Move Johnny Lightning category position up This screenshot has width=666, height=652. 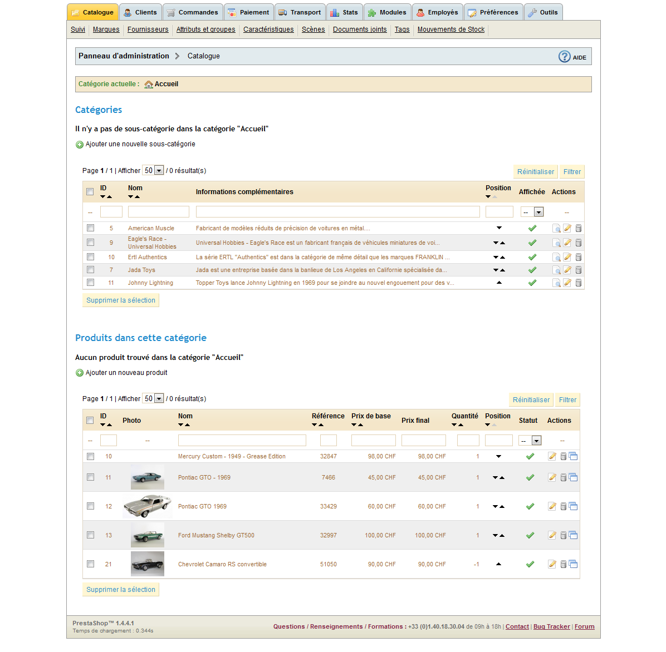(x=499, y=283)
